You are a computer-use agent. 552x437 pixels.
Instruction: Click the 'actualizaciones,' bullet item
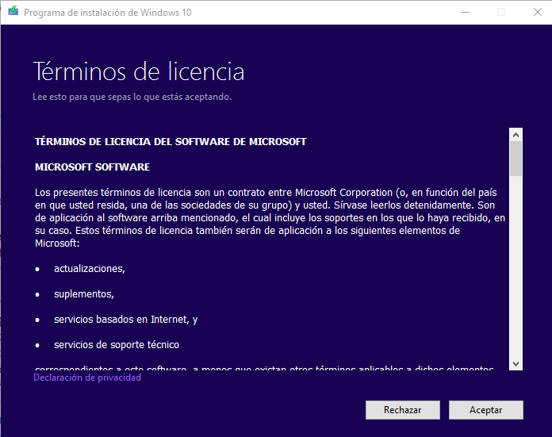90,269
